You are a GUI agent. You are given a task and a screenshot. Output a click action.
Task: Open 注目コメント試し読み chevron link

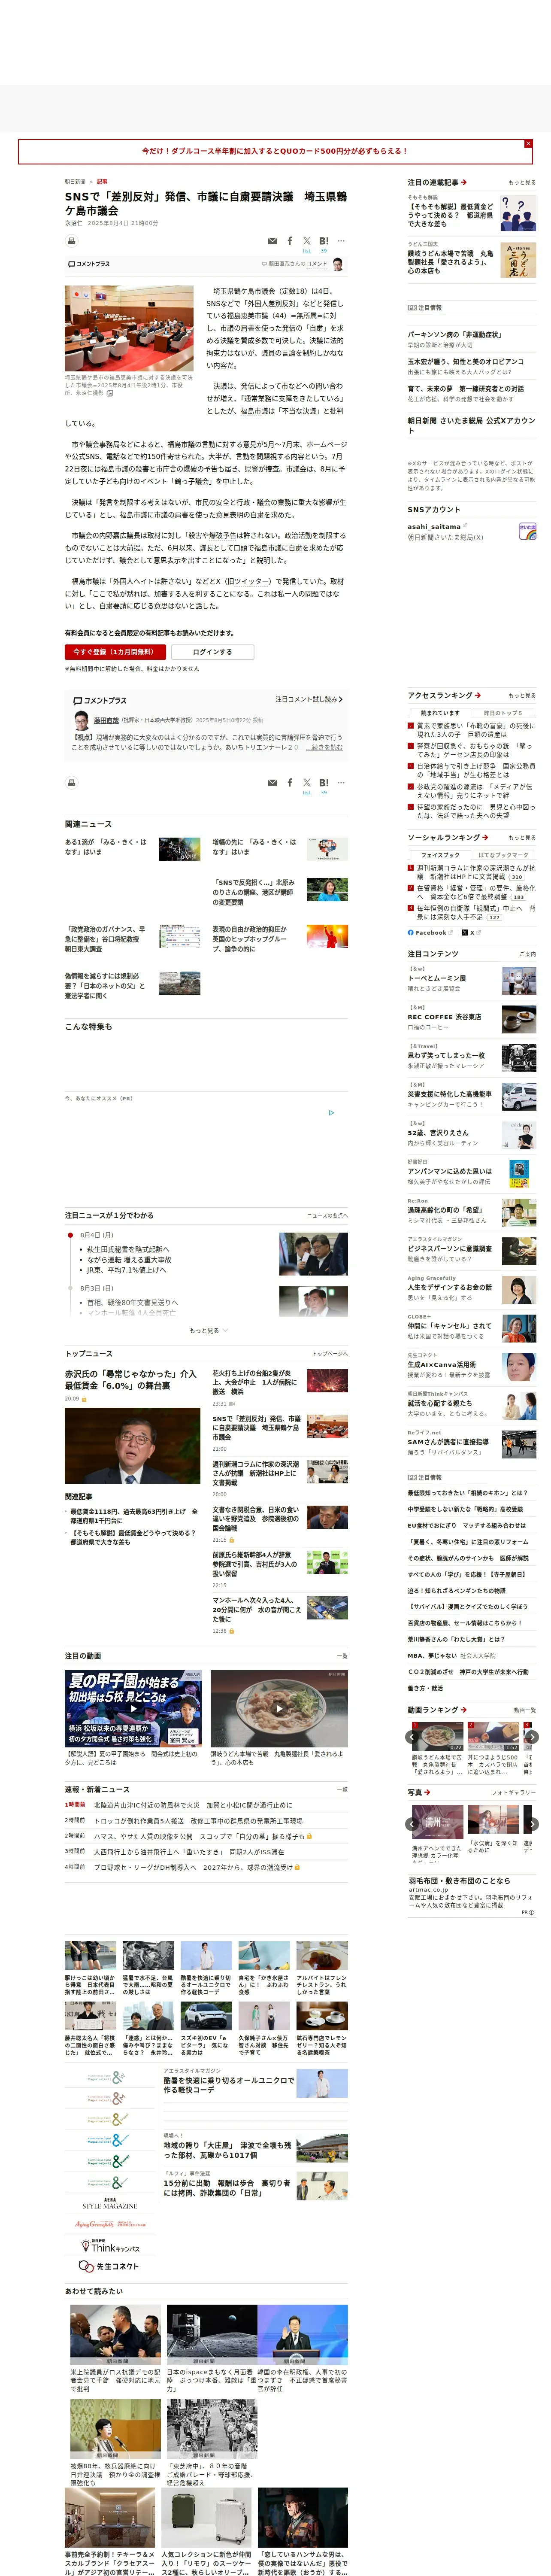tap(309, 699)
